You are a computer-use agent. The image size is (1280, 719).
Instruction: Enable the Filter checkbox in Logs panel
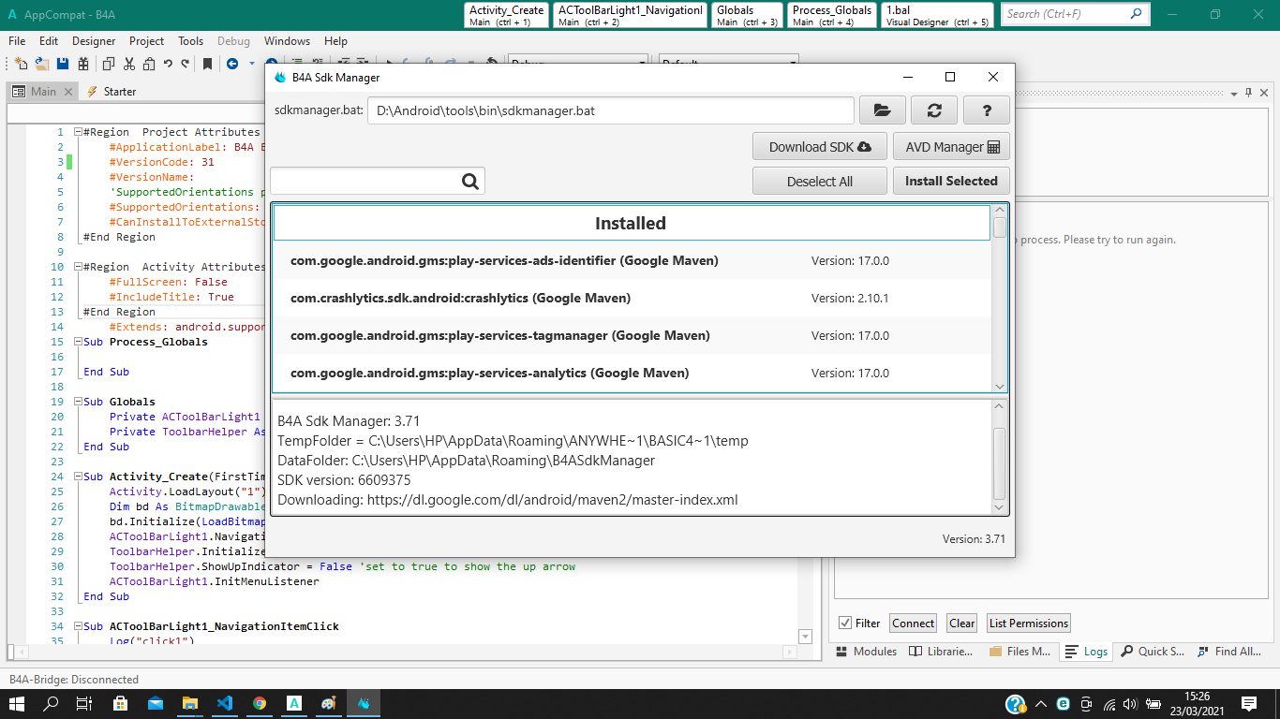point(844,623)
